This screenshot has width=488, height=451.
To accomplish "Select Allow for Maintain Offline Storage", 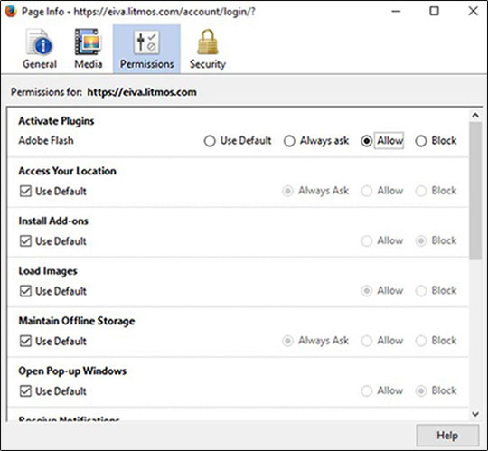I will pyautogui.click(x=367, y=341).
